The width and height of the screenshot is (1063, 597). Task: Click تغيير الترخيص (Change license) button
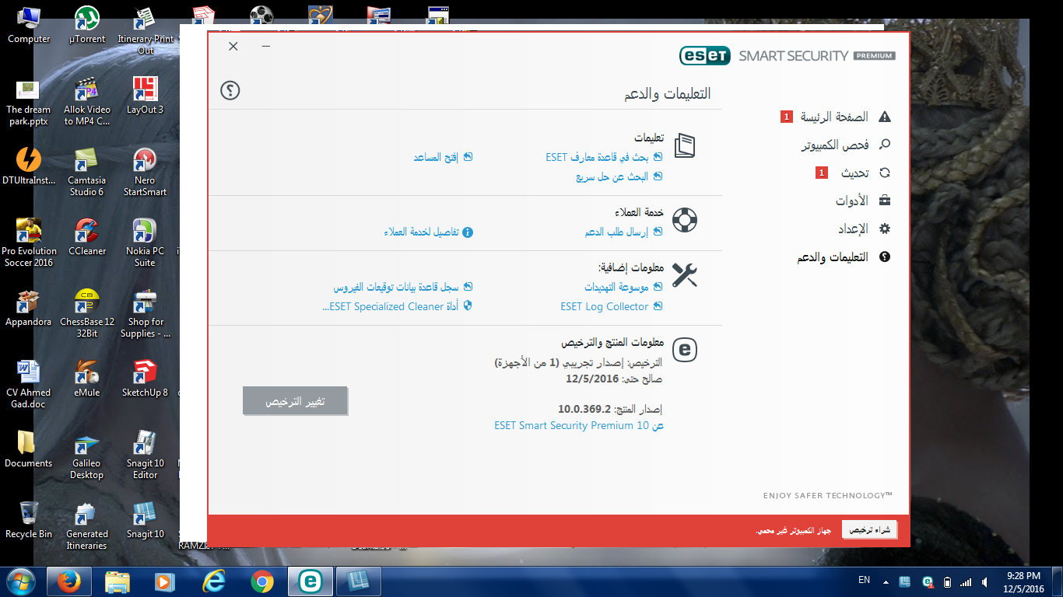[x=295, y=402]
